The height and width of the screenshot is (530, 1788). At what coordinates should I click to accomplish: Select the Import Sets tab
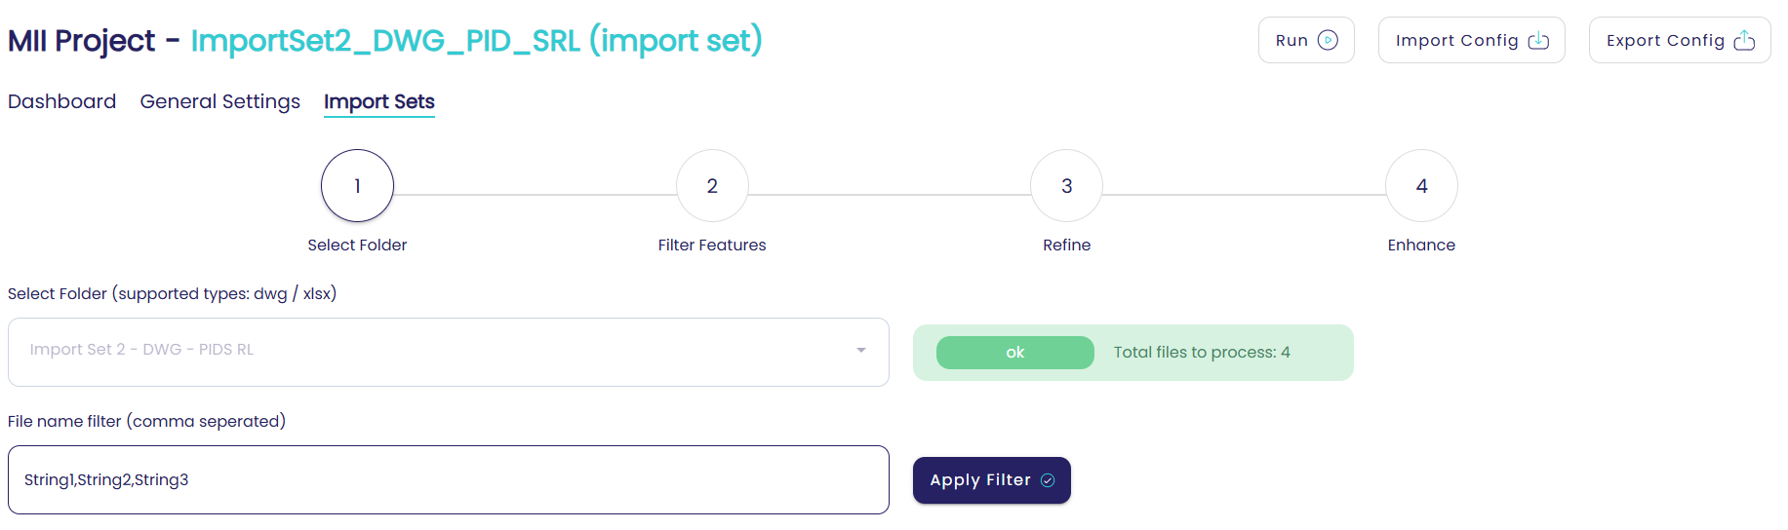click(378, 101)
